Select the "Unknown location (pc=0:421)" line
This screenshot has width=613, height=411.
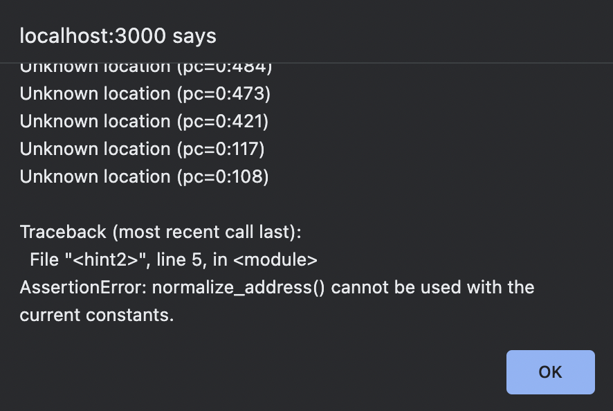[x=145, y=121]
